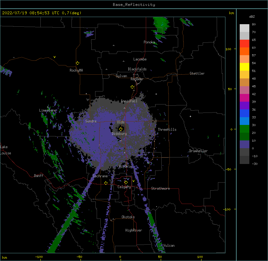Click the yellow V marker east of Calgary
Viewport: 268px width, 261px height.
[133, 181]
